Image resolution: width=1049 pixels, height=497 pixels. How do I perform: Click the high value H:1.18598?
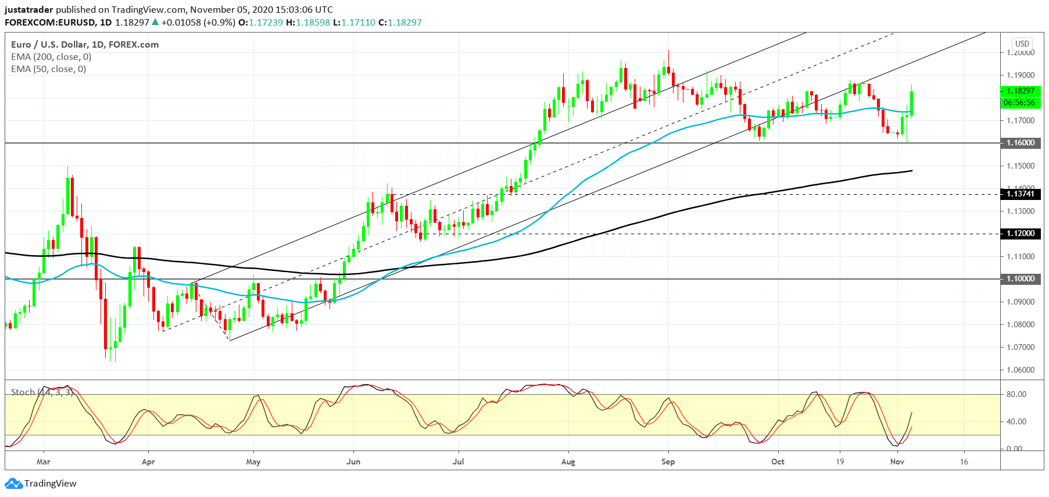click(308, 22)
